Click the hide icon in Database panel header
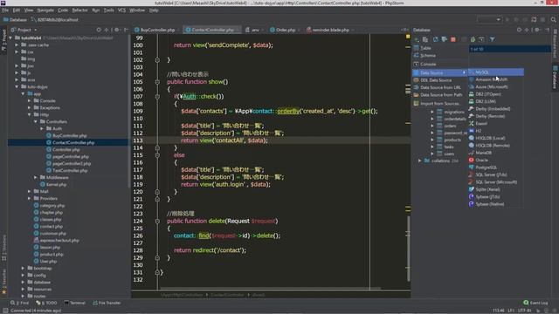 548,30
